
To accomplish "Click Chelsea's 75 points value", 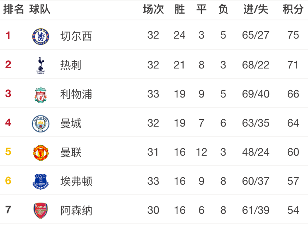I will tap(293, 35).
